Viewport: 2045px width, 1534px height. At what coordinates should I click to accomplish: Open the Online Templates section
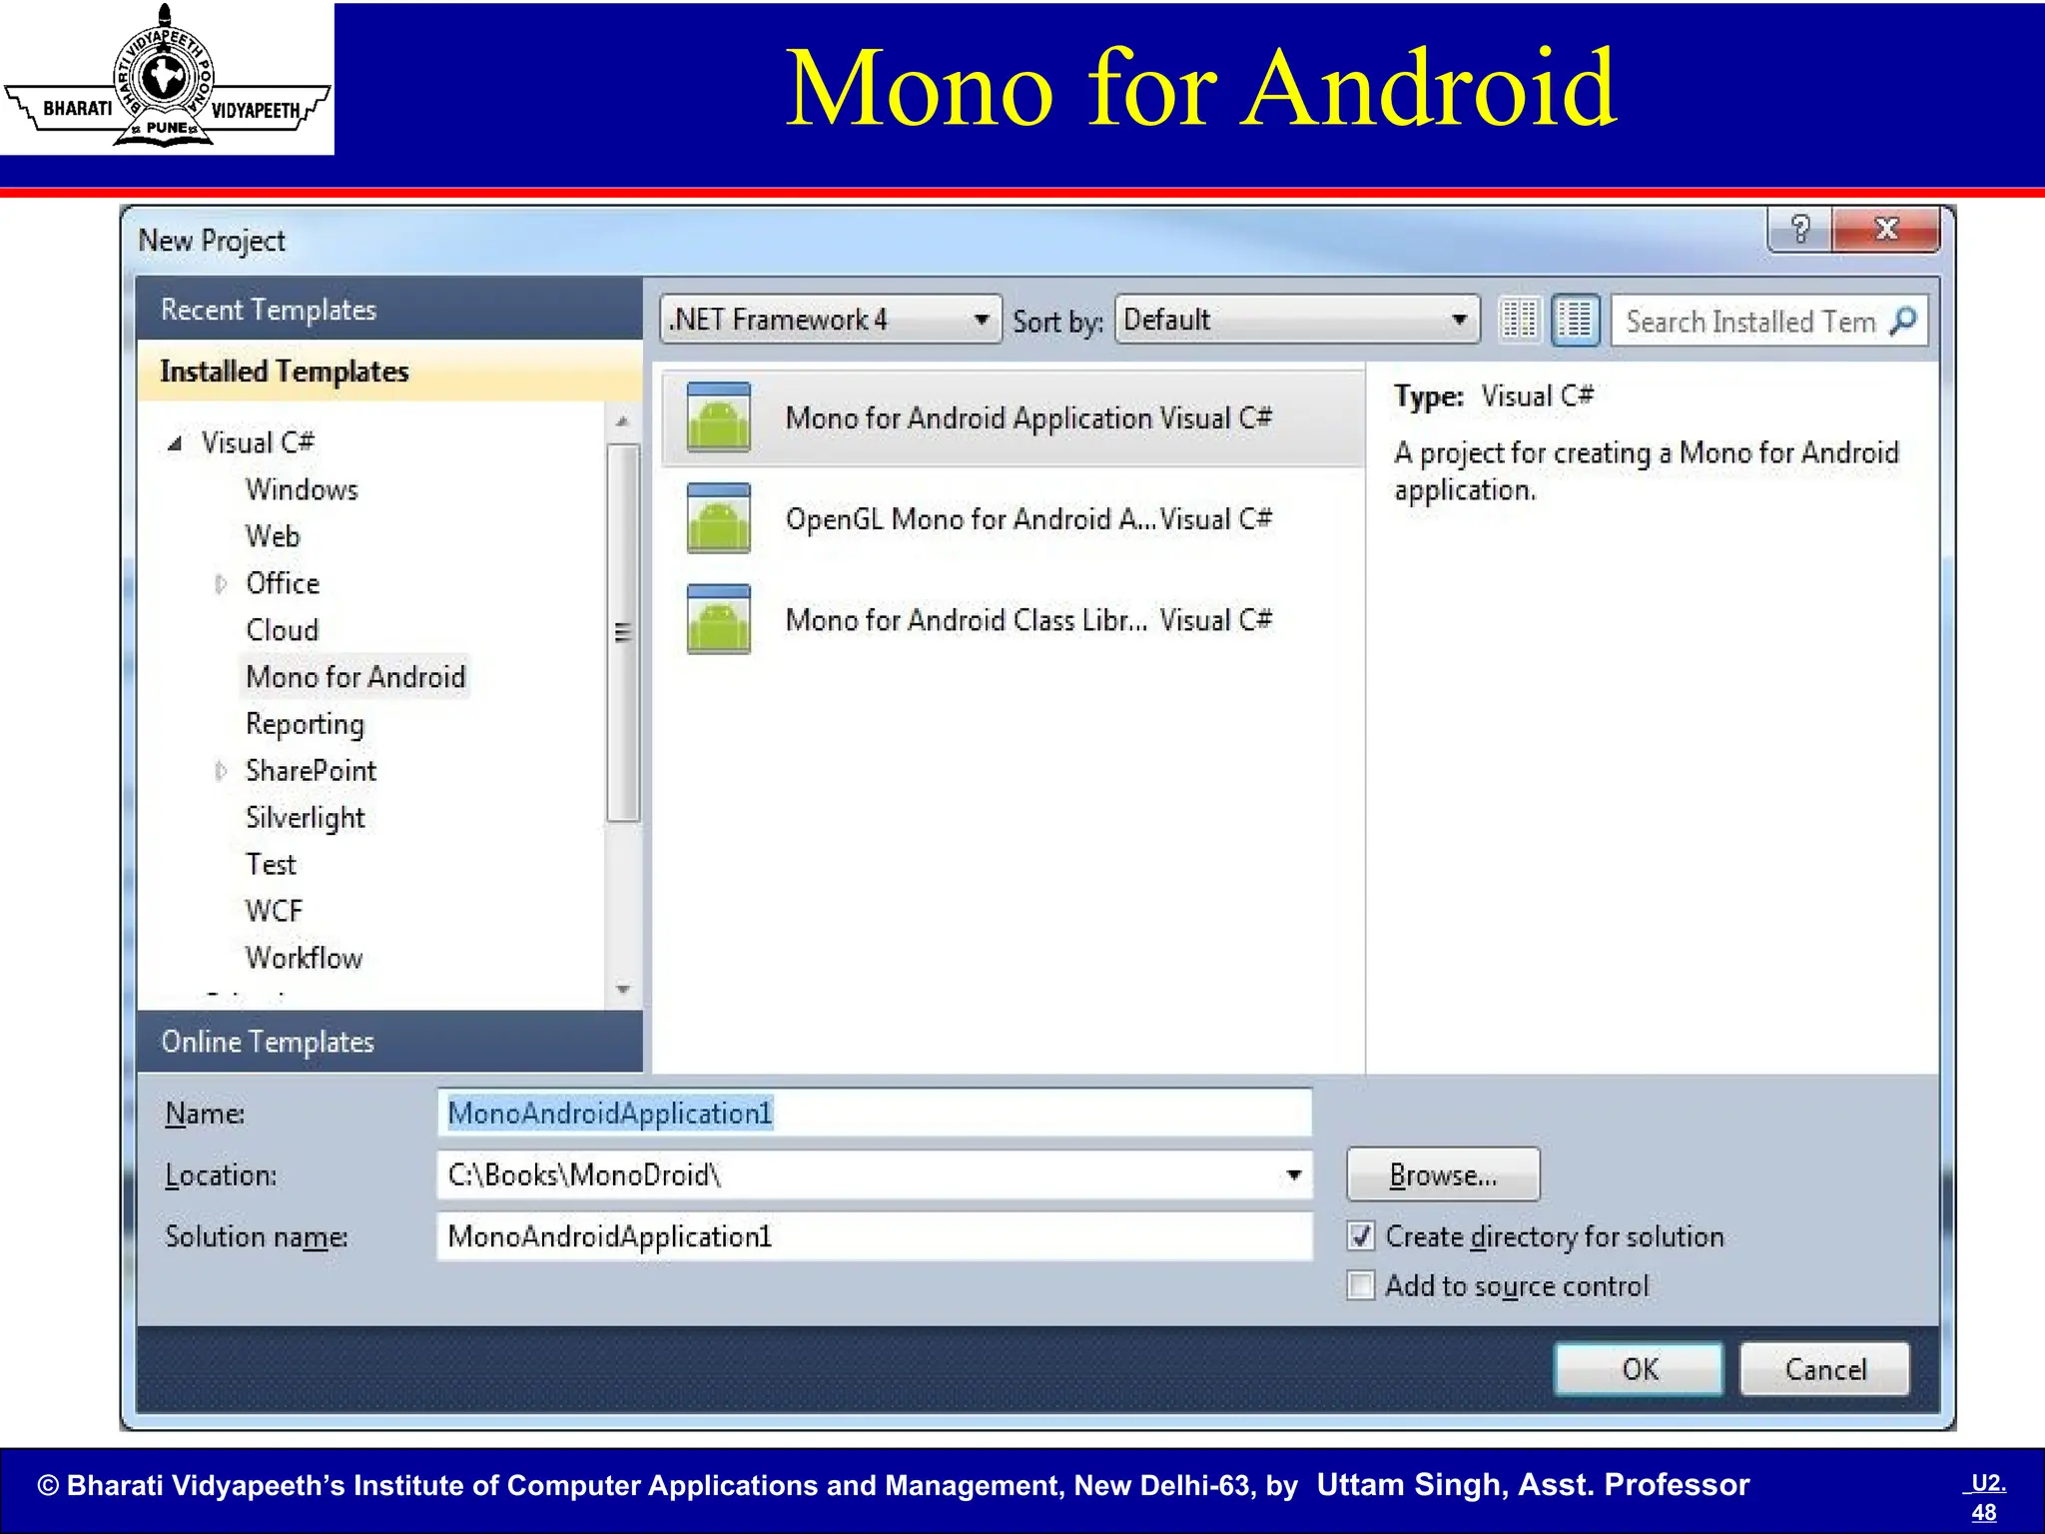[x=389, y=1042]
